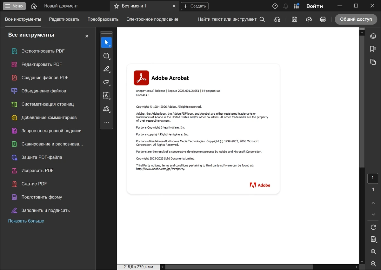Open the Электронное подписание tab
The image size is (381, 270).
(x=152, y=19)
